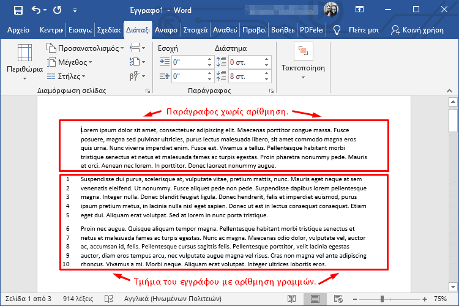Open the Line Numbers dropdown icon

coord(137,62)
